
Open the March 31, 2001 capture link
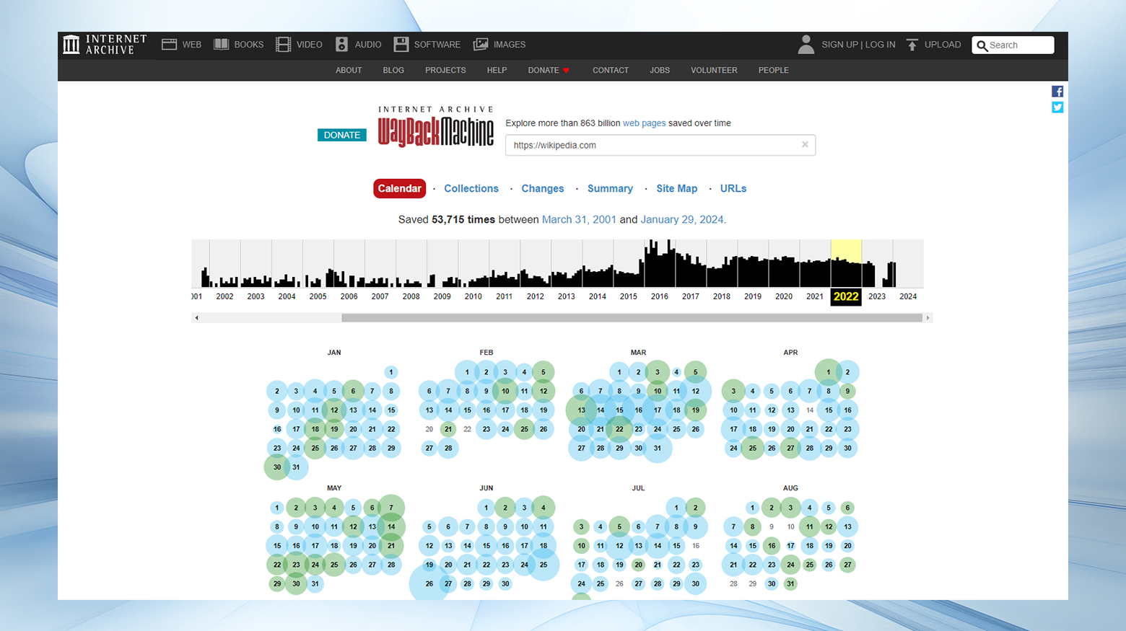(x=579, y=219)
